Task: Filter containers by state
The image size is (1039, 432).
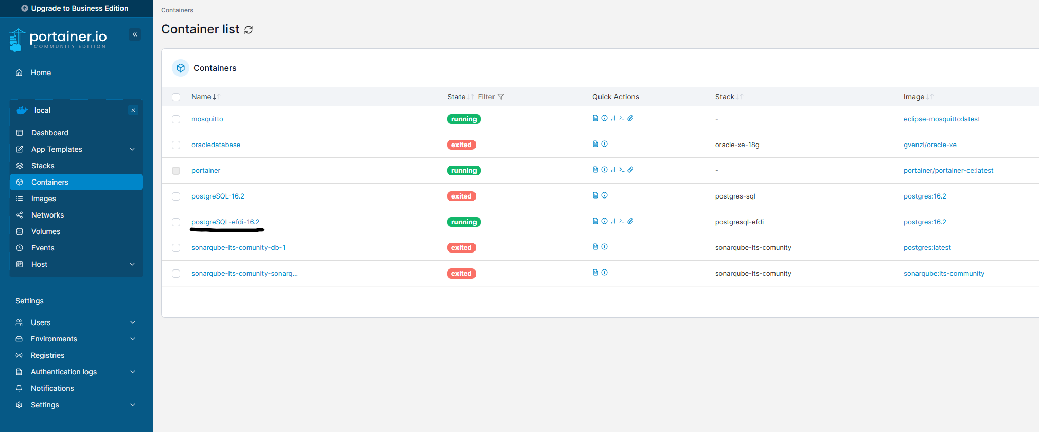Action: [491, 97]
